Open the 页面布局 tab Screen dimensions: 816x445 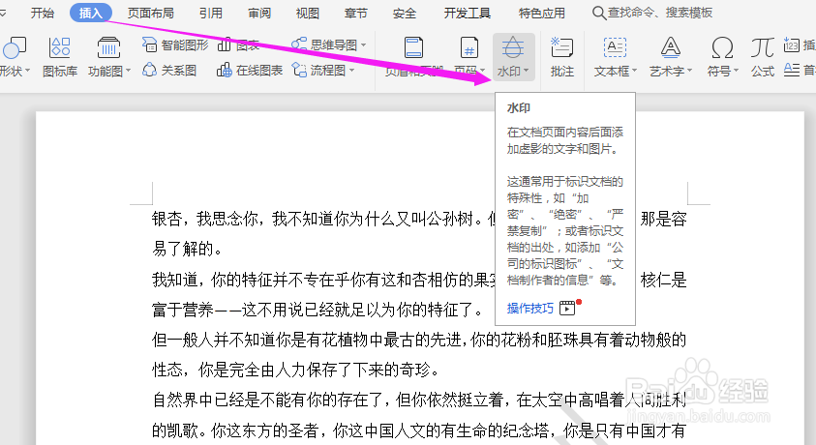(x=151, y=13)
